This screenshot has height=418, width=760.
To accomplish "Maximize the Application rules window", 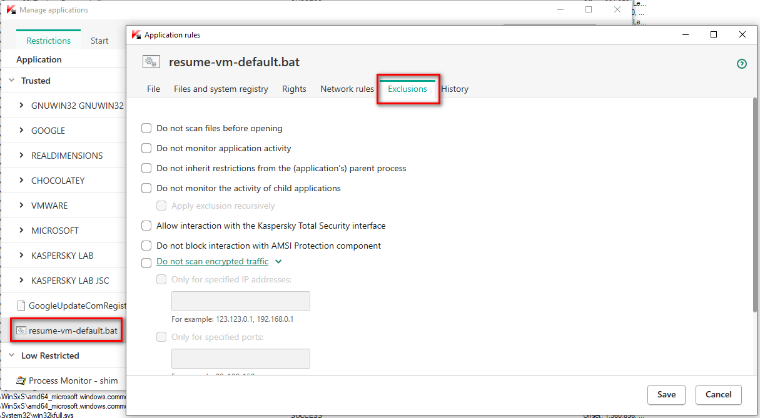I will 714,35.
